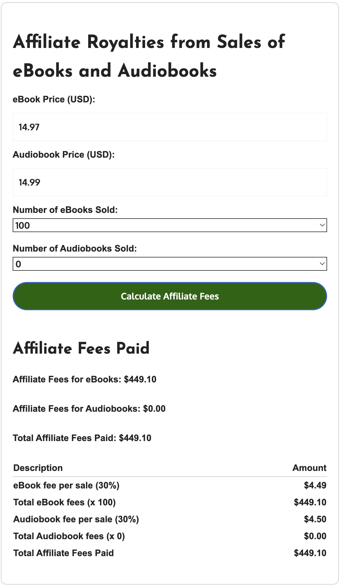The height and width of the screenshot is (586, 342).
Task: Click the Affiliate Royalties page heading
Action: (149, 56)
